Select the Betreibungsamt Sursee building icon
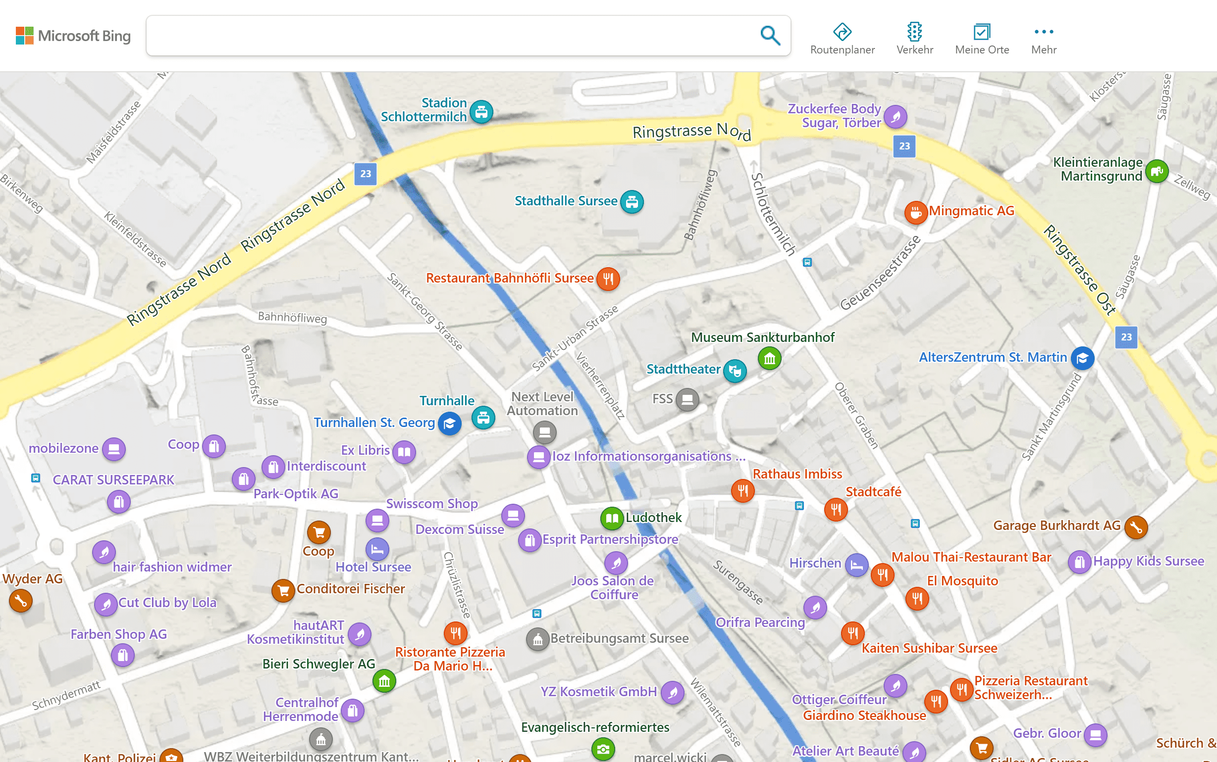This screenshot has height=762, width=1217. click(x=537, y=640)
